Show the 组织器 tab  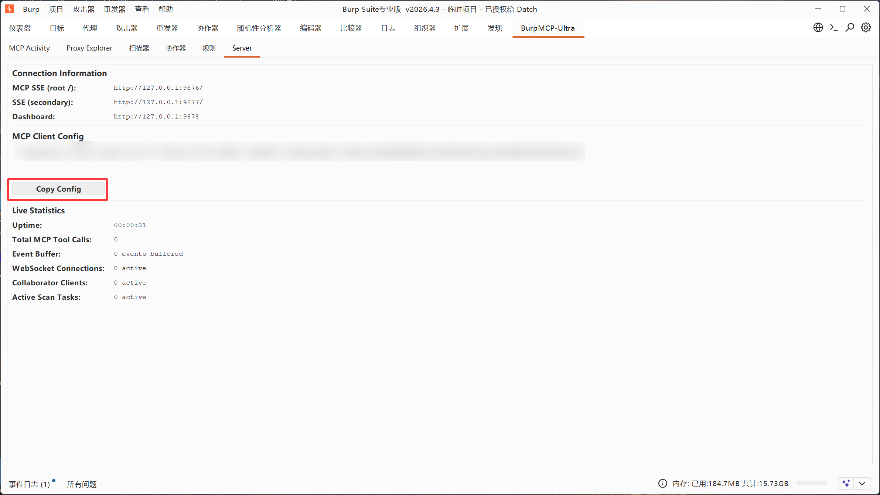[x=425, y=28]
